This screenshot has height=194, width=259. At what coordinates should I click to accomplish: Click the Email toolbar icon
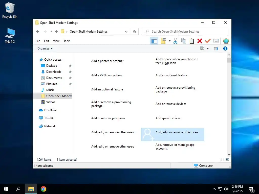[216, 41]
